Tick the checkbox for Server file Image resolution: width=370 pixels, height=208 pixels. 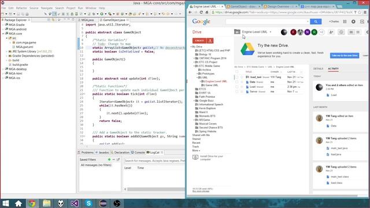pos(236,92)
